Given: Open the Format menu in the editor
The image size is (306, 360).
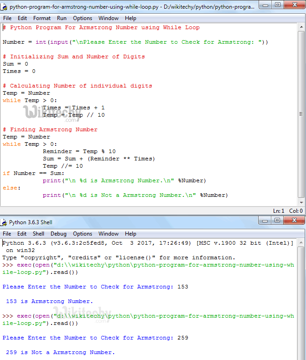Looking at the screenshot, I should pos(42,18).
